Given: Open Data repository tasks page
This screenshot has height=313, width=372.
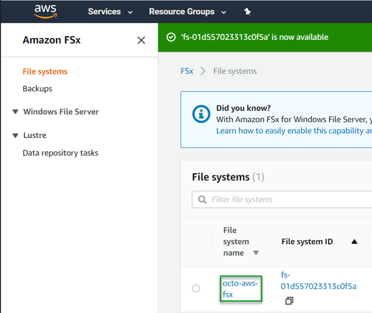Looking at the screenshot, I should point(60,153).
